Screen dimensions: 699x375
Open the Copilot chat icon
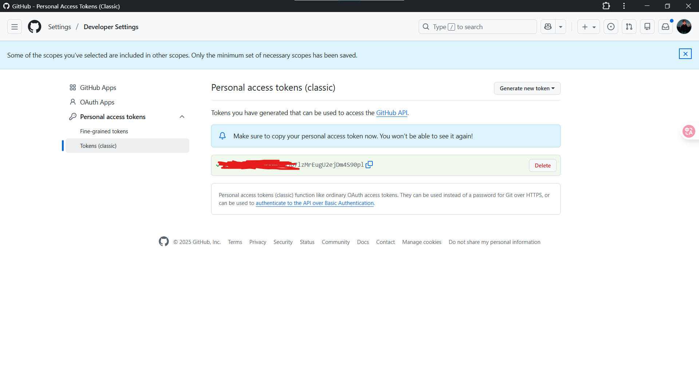coord(548,27)
